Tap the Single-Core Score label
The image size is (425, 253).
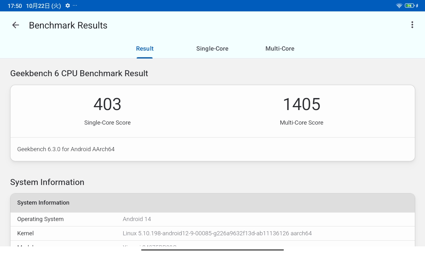108,123
